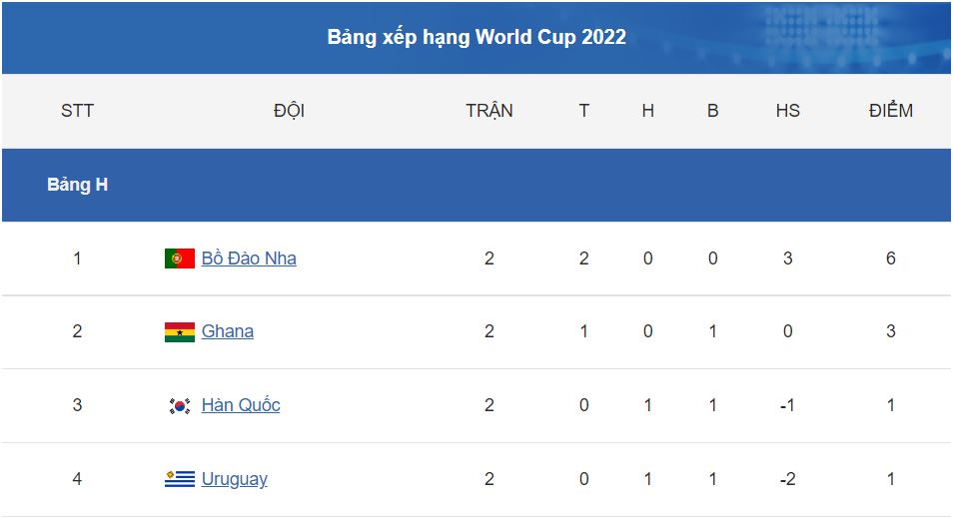Click the Bảng xếp hạng World Cup 2022 title

click(x=476, y=37)
